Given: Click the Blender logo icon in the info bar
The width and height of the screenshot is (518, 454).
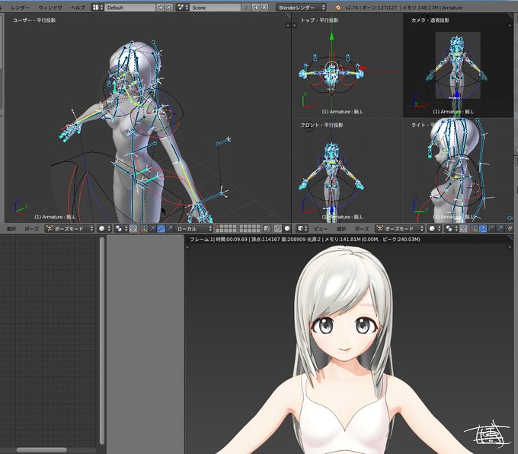Looking at the screenshot, I should [337, 8].
